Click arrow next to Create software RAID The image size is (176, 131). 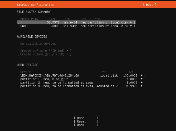pyautogui.click(x=67, y=51)
